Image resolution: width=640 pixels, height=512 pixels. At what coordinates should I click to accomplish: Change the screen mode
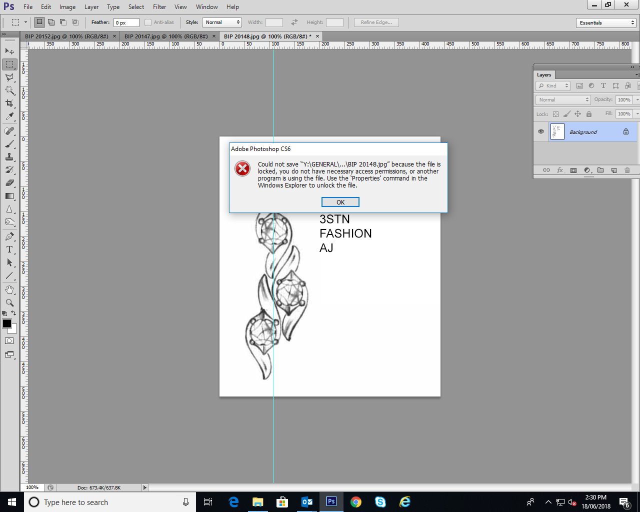tap(9, 354)
